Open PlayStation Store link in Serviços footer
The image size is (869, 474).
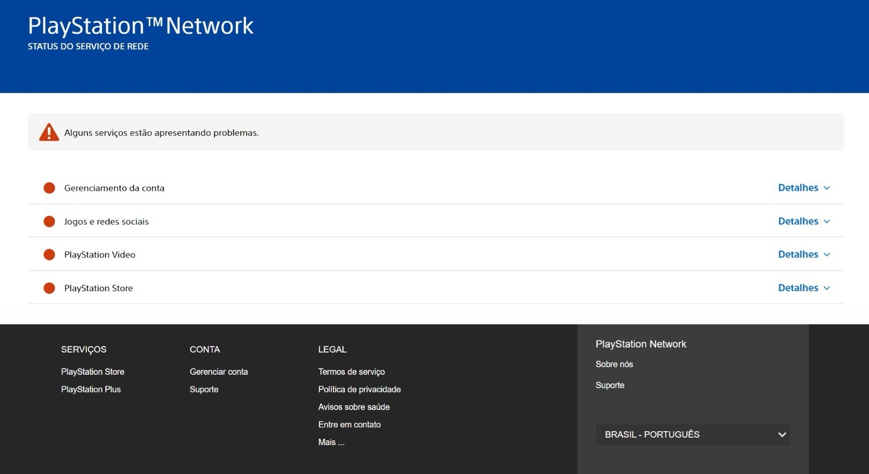pos(93,371)
